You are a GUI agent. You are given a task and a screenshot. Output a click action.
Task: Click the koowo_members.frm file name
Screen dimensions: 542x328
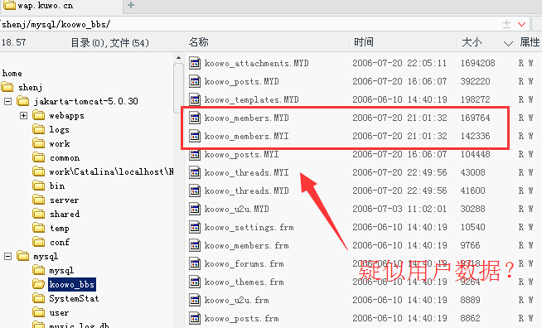pyautogui.click(x=246, y=246)
